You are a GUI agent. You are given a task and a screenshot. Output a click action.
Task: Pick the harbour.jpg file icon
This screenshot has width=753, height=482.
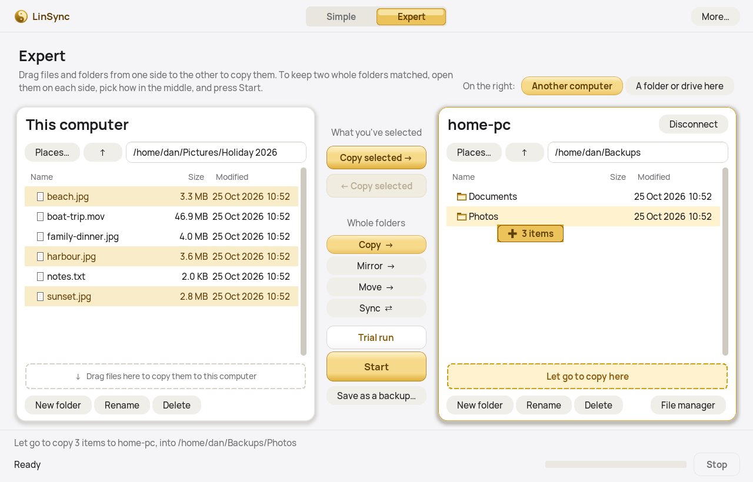(x=41, y=256)
